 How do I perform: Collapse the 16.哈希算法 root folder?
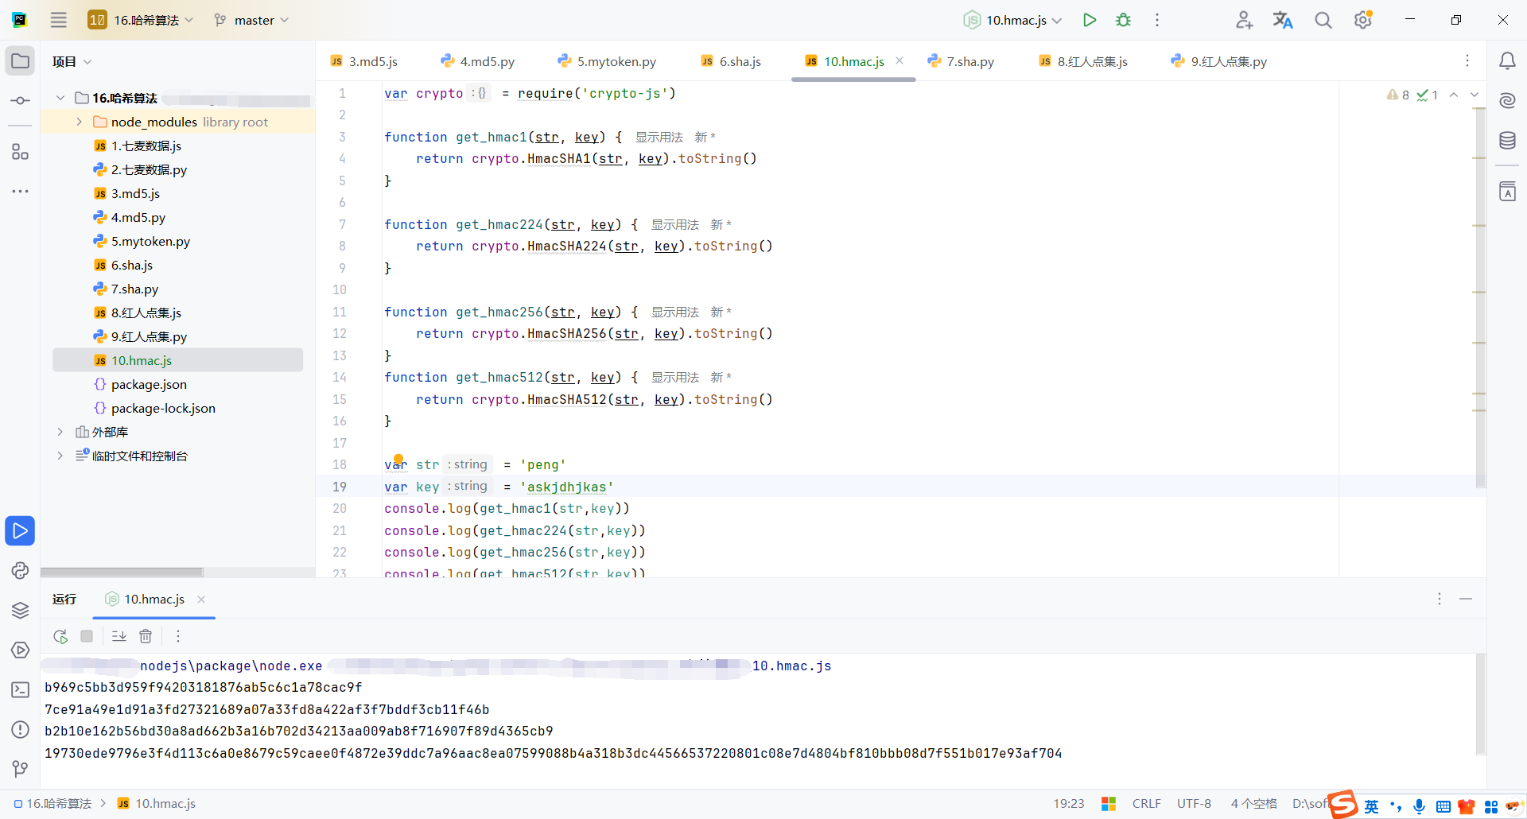click(x=60, y=98)
